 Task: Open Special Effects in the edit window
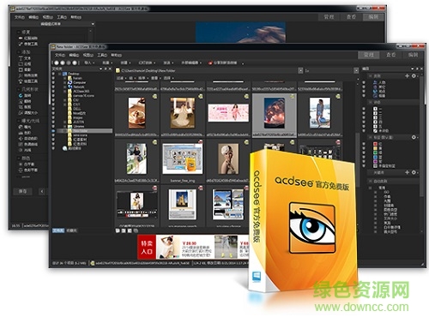[x=28, y=75]
